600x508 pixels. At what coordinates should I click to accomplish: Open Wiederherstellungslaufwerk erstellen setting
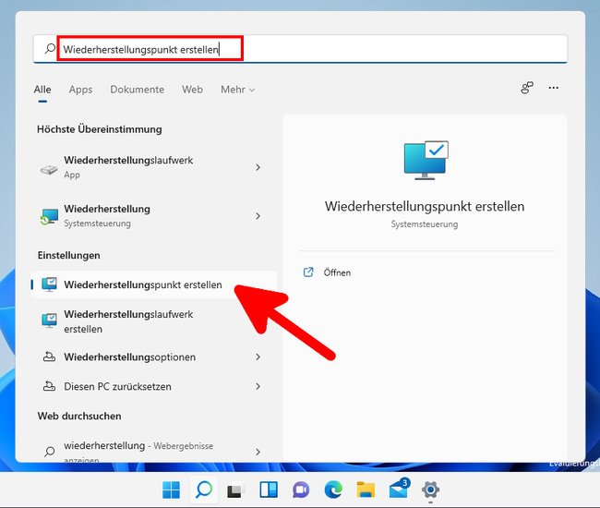[153, 321]
